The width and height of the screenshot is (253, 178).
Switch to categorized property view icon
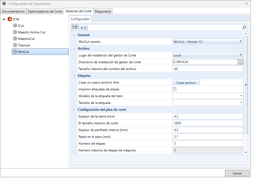coord(75,27)
